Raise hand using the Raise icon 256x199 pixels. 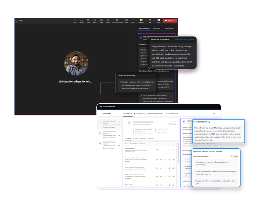pyautogui.click(x=88, y=21)
